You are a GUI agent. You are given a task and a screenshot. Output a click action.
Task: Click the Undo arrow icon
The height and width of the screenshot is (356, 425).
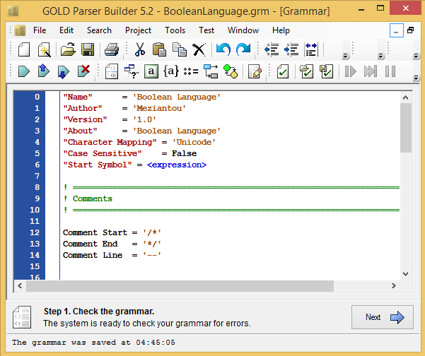click(223, 49)
